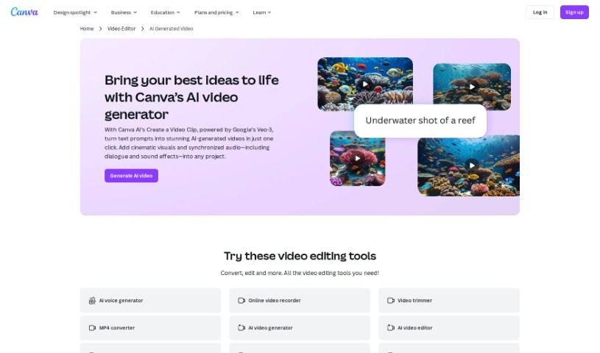The width and height of the screenshot is (600, 353).
Task: Click the Canva logo
Action: tap(24, 12)
